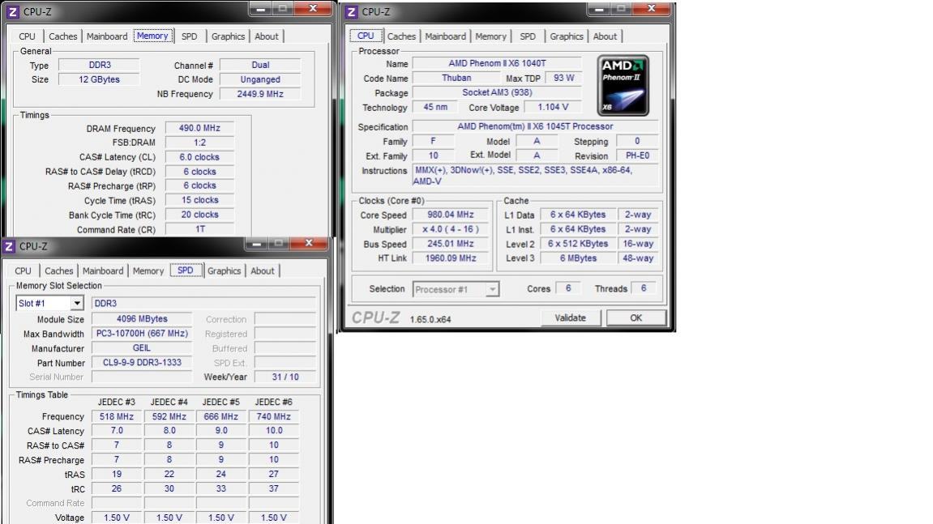Open the Memory tab in the right CPU window
Viewport: 933px width, 524px height.
point(491,36)
